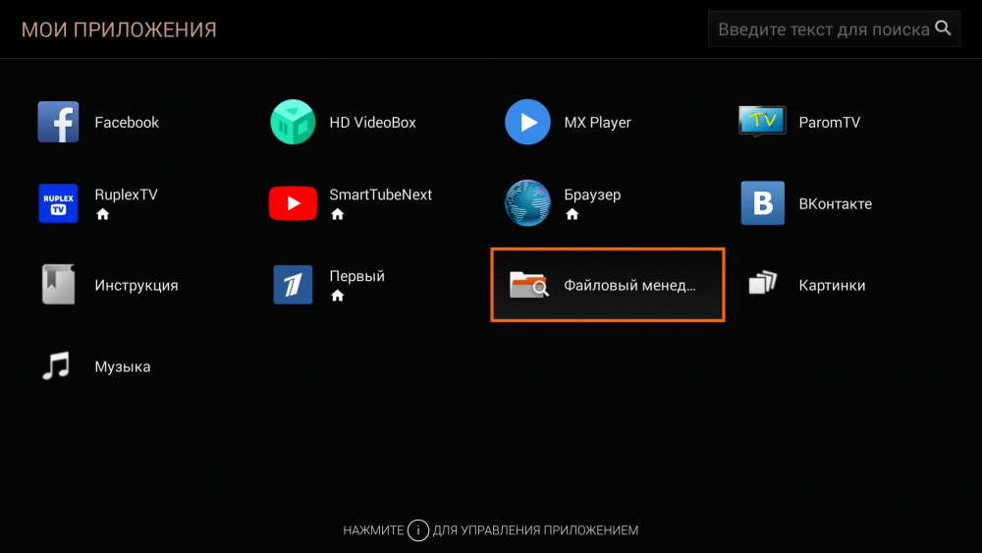
Task: Click the home badge under RuplexTV
Action: click(102, 214)
